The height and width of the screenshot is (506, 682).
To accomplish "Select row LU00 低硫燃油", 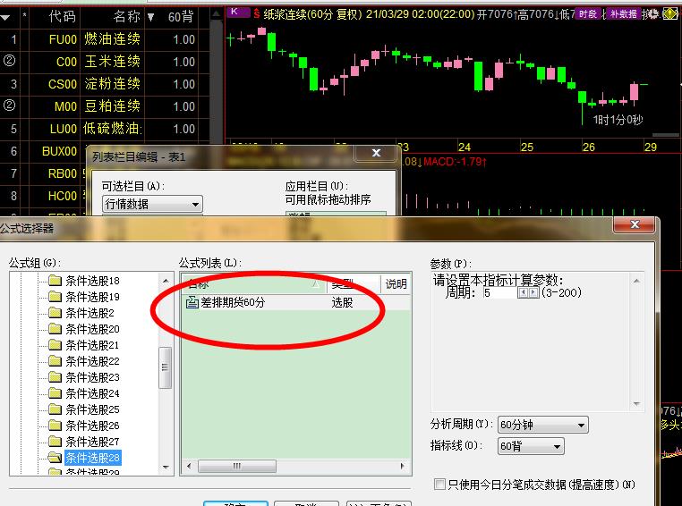I will pos(99,129).
